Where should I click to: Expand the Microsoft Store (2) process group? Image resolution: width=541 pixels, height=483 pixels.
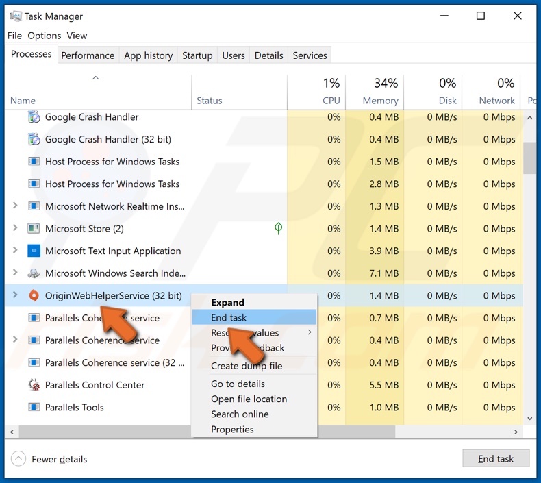tap(15, 228)
